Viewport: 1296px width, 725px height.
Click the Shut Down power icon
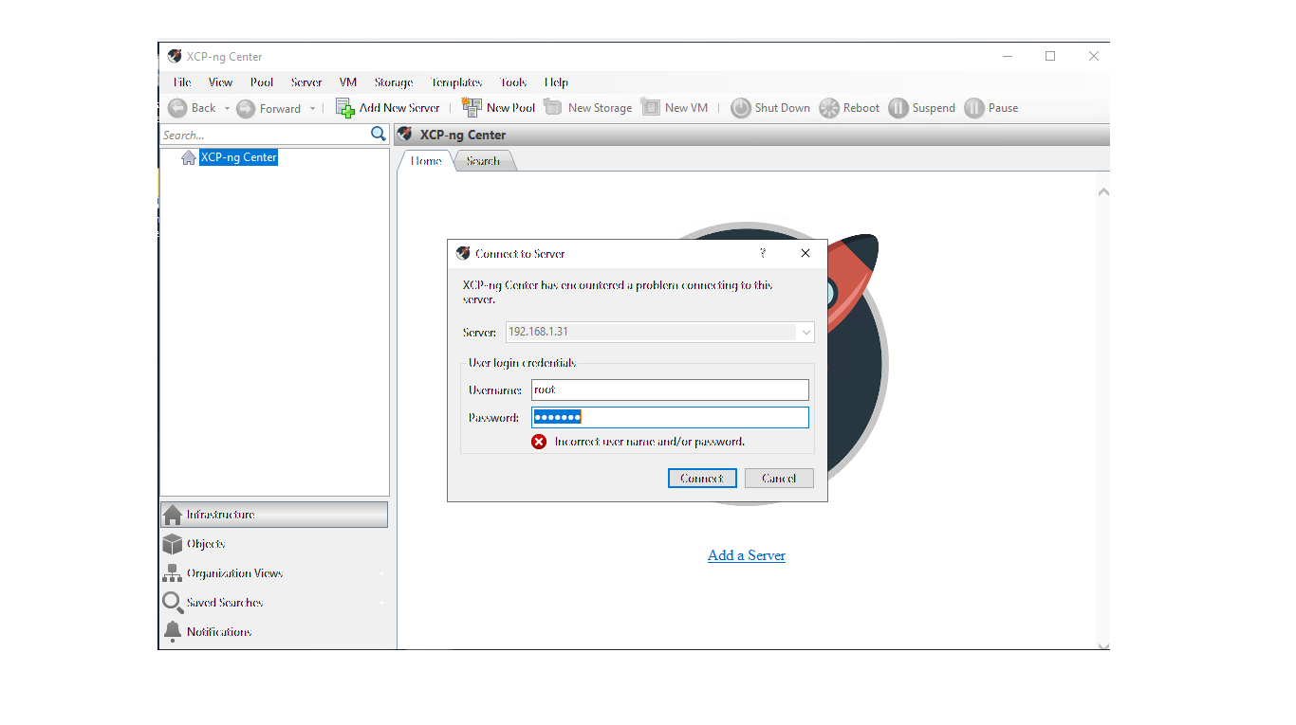coord(741,108)
